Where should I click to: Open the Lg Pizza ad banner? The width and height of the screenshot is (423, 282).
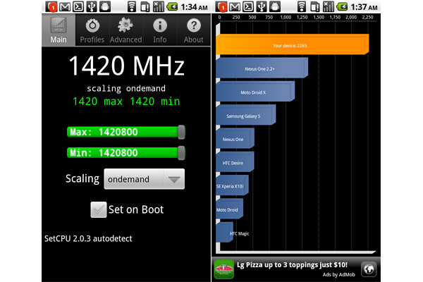click(296, 269)
